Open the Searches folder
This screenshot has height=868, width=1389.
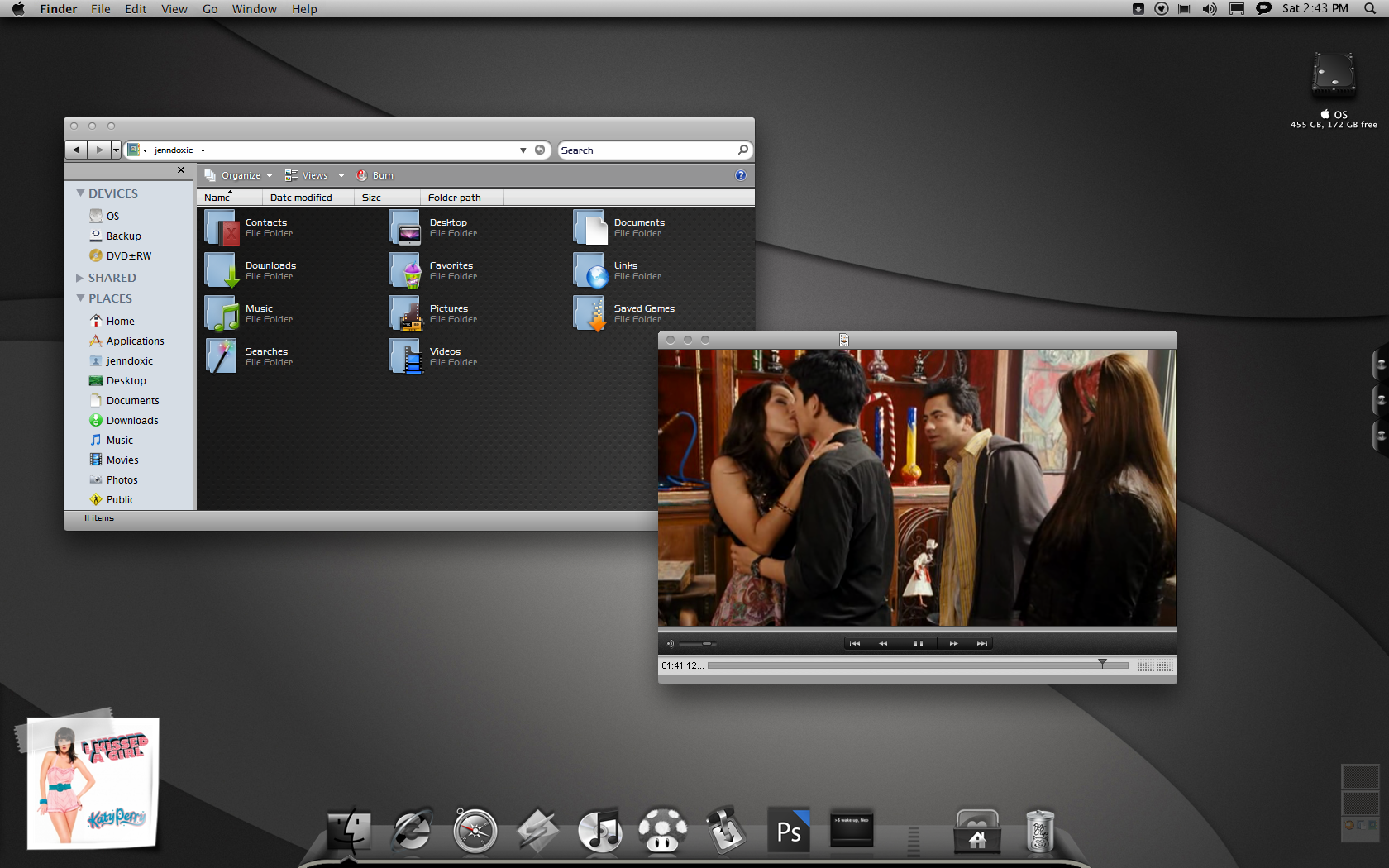[x=250, y=356]
